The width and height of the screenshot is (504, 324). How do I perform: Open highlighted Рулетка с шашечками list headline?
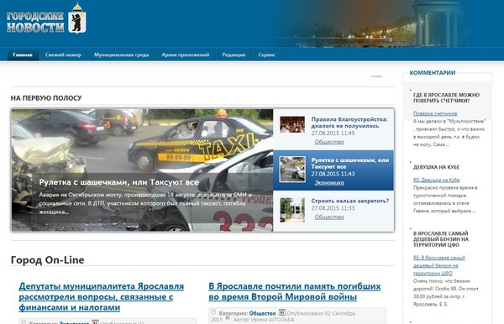pos(350,164)
